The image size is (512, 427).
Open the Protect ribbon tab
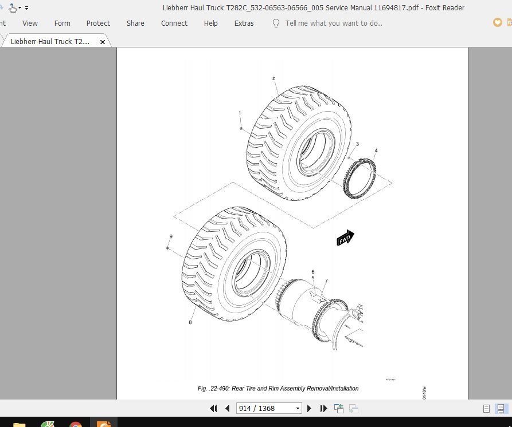click(x=98, y=23)
